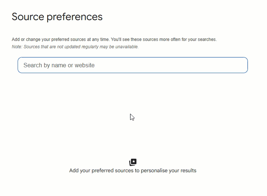The image size is (267, 196).
Task: Click inside the rounded source search bar
Action: (132, 65)
